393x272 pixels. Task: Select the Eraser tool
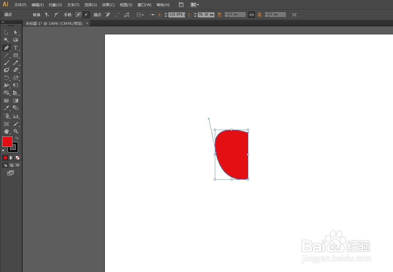[x=16, y=70]
